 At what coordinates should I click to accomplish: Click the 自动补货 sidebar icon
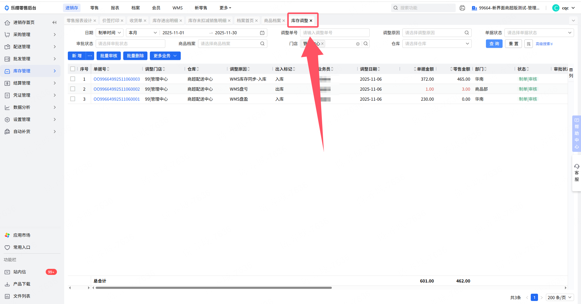7,132
